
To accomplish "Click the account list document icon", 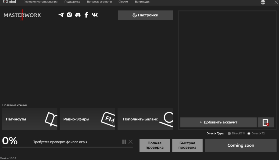I will [x=266, y=122].
